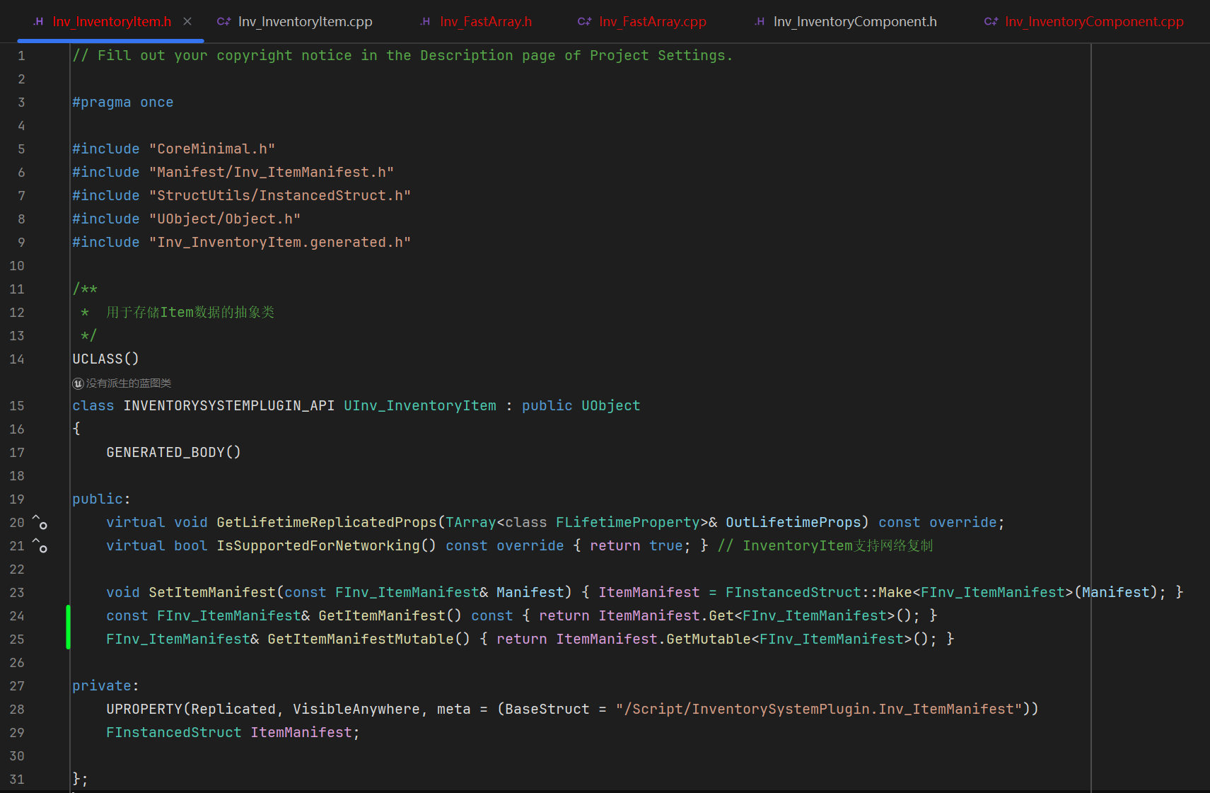This screenshot has height=793, width=1210.
Task: Close the Inv_InventoryItem.h tab
Action: coord(187,21)
